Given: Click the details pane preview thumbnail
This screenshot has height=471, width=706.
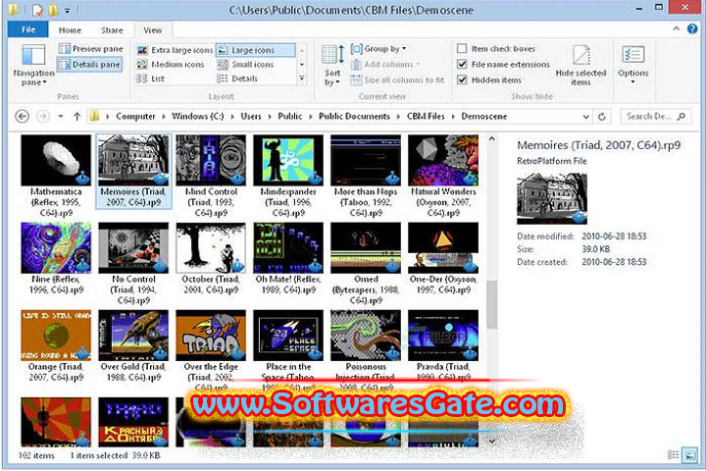Looking at the screenshot, I should pos(552,199).
